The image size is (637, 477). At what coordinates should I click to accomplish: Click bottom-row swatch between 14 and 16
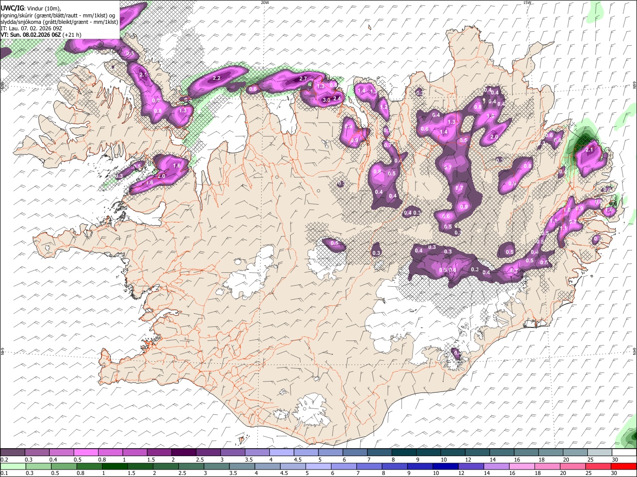(496, 467)
